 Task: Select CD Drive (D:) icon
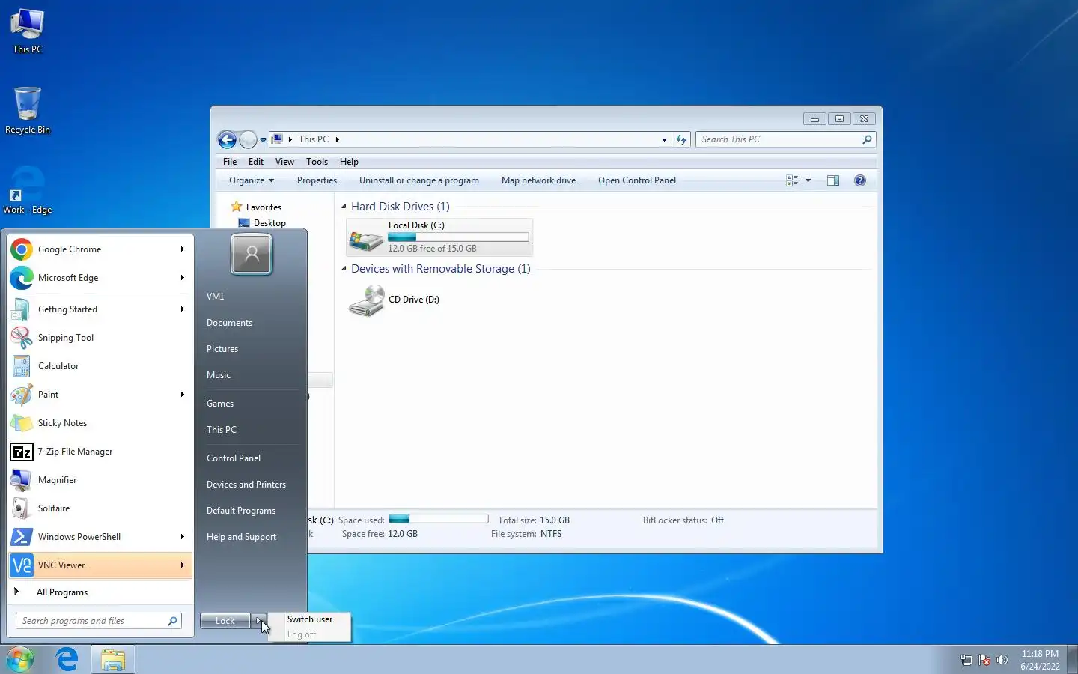tap(367, 300)
